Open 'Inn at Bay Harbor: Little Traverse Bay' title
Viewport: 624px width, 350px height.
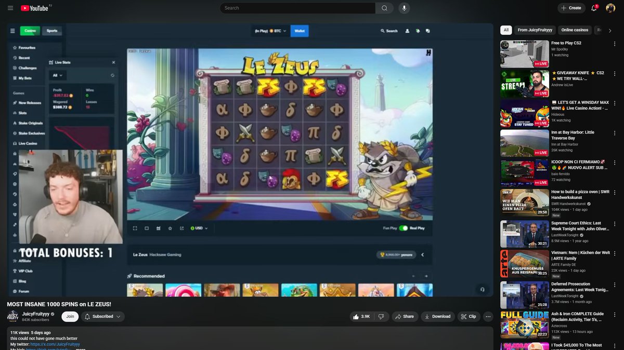click(573, 136)
